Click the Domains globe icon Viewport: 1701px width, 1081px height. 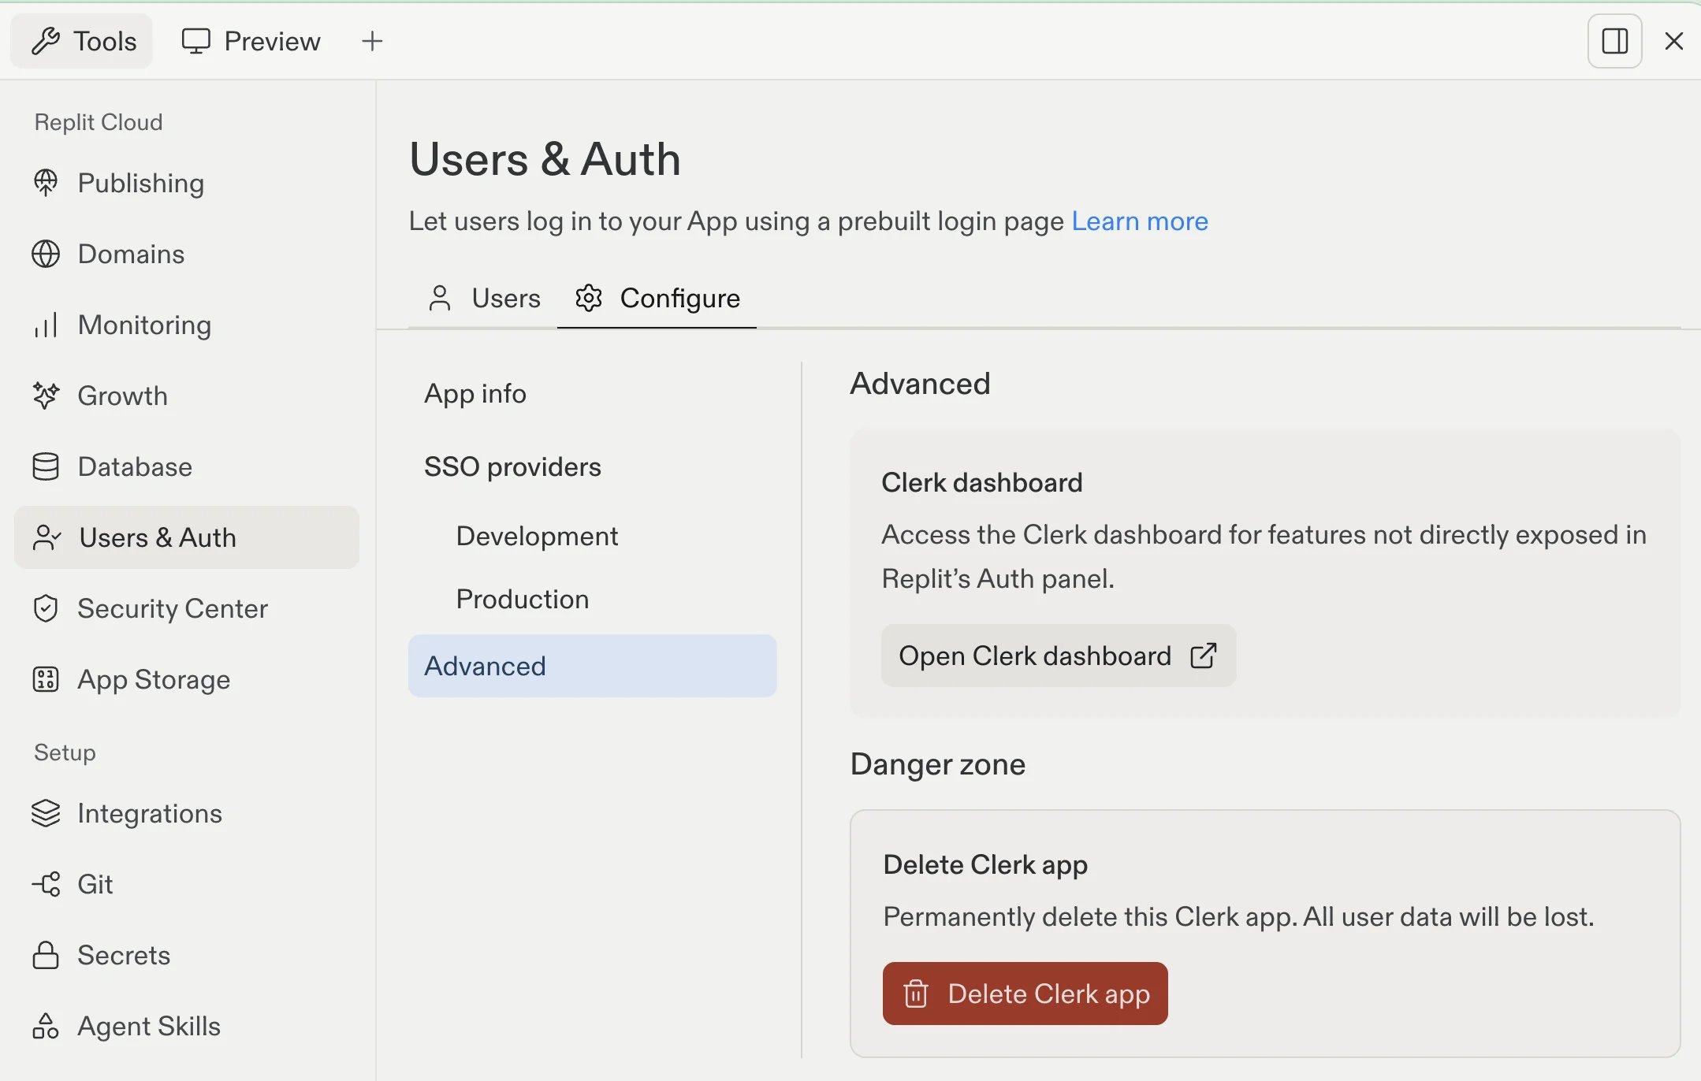46,254
